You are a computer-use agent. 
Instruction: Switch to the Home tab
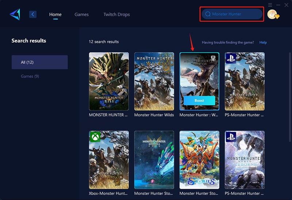[x=55, y=14]
